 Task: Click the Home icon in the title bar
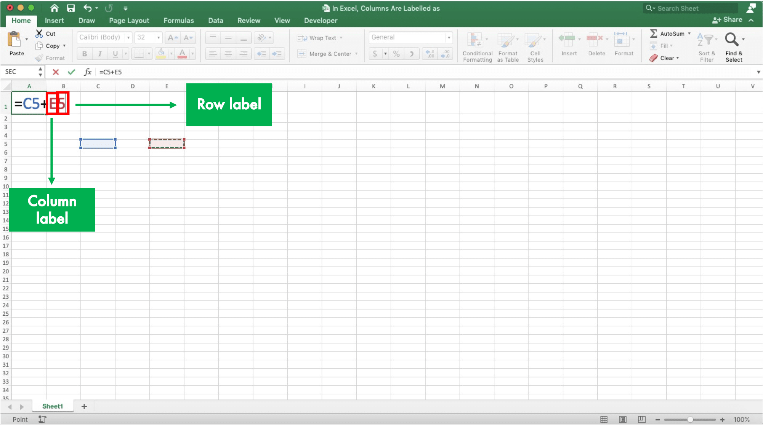coord(54,8)
